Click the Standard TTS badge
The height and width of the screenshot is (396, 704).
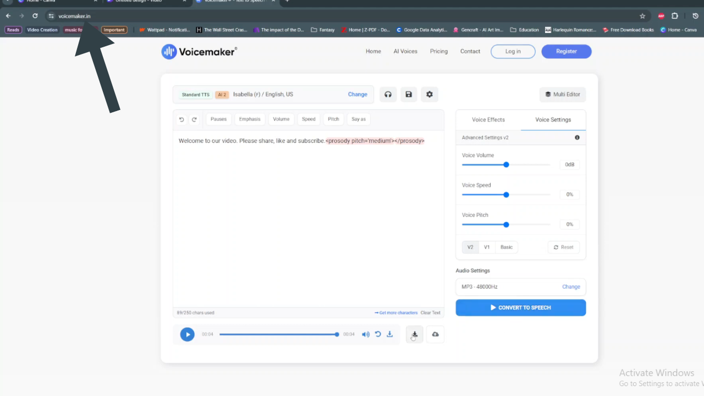196,95
